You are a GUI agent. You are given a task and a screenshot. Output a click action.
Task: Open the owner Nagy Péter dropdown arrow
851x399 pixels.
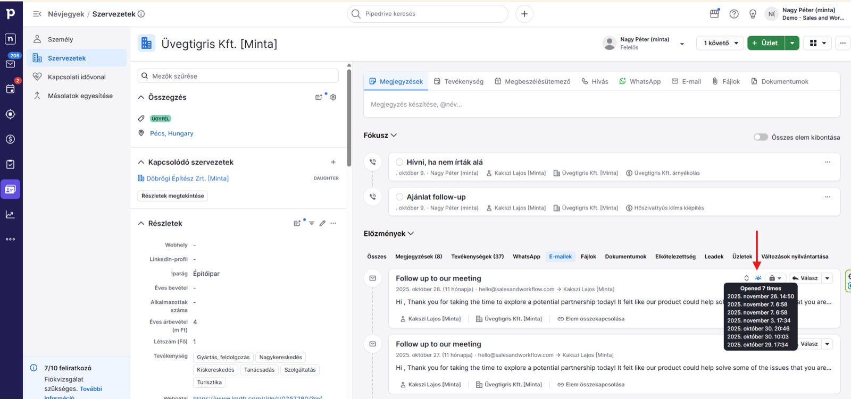[682, 44]
